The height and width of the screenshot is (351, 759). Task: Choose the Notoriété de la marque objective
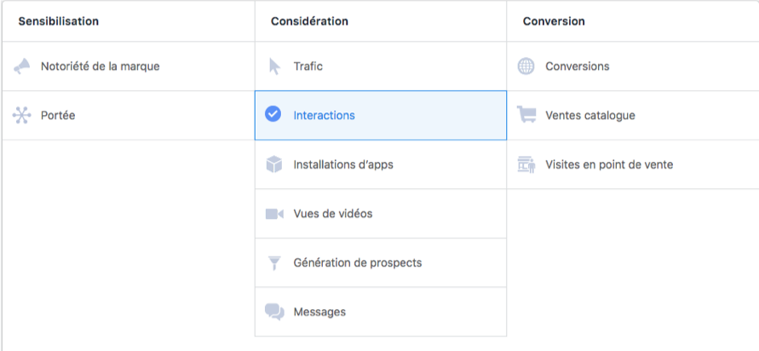tap(101, 66)
